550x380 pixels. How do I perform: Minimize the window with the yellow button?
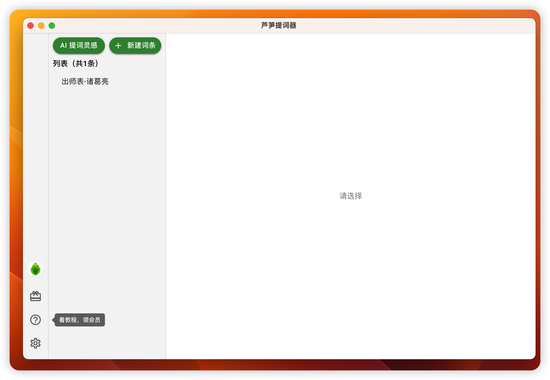(41, 26)
